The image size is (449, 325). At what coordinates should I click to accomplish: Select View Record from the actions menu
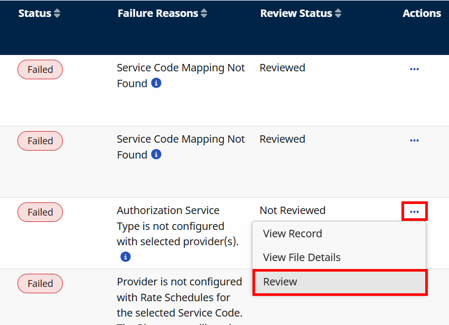point(293,234)
